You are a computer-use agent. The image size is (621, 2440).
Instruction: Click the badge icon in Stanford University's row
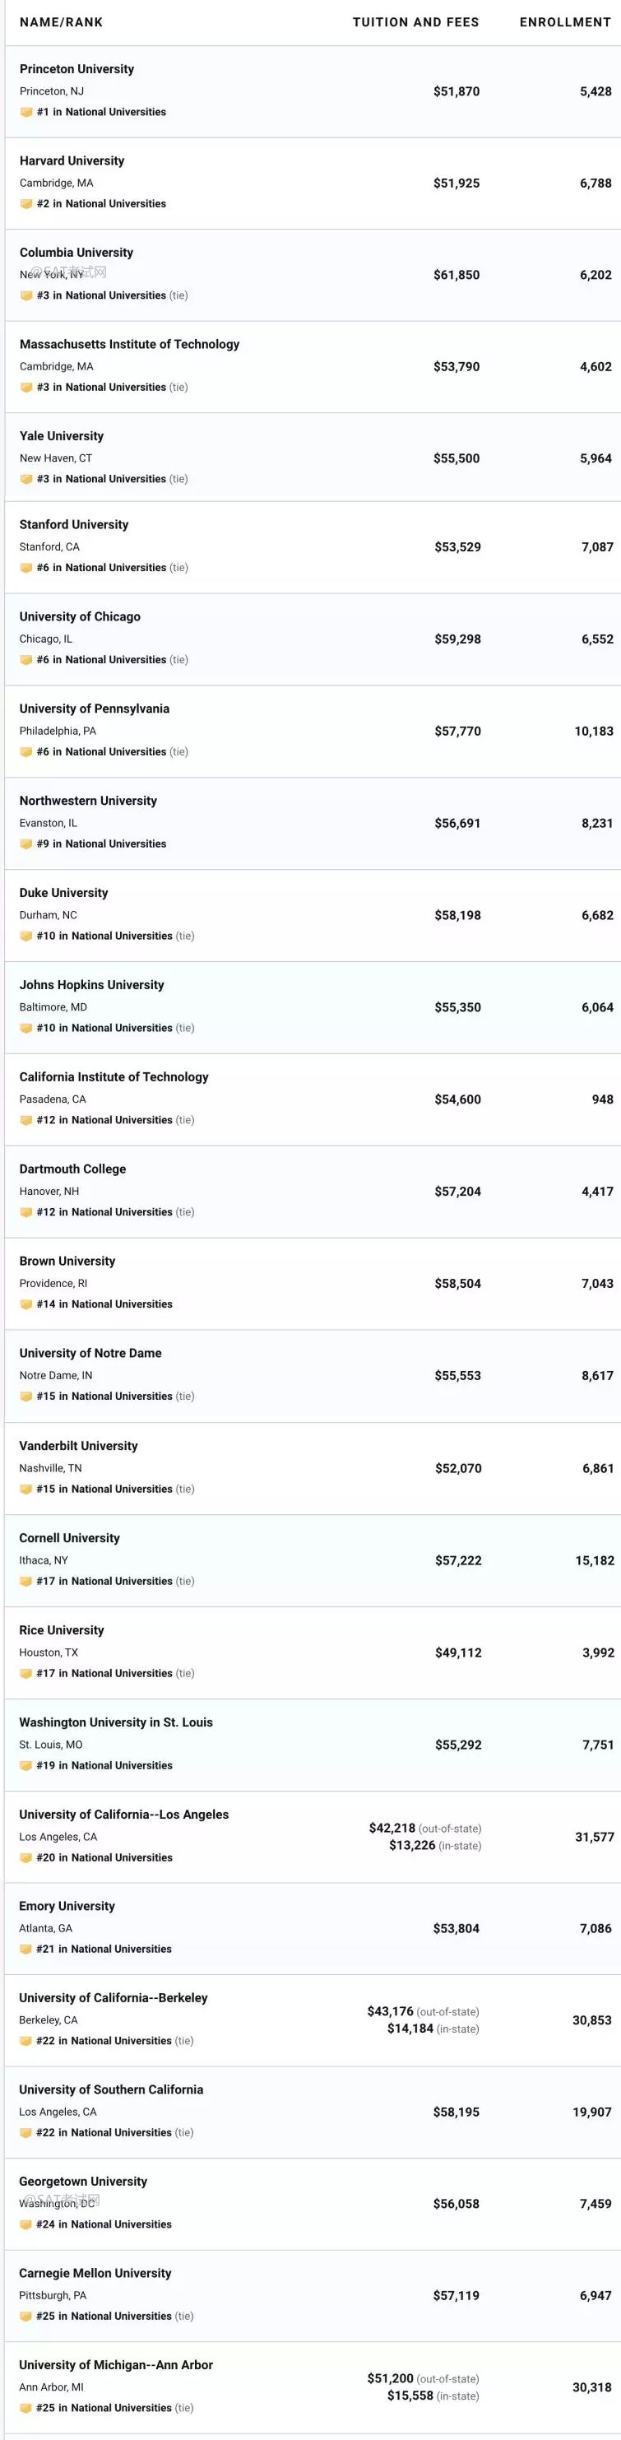26,569
